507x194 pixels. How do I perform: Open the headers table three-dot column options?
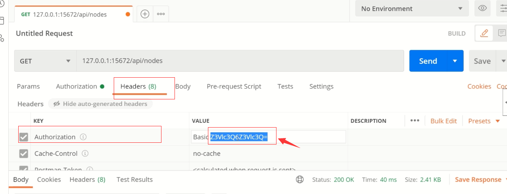[x=415, y=121]
